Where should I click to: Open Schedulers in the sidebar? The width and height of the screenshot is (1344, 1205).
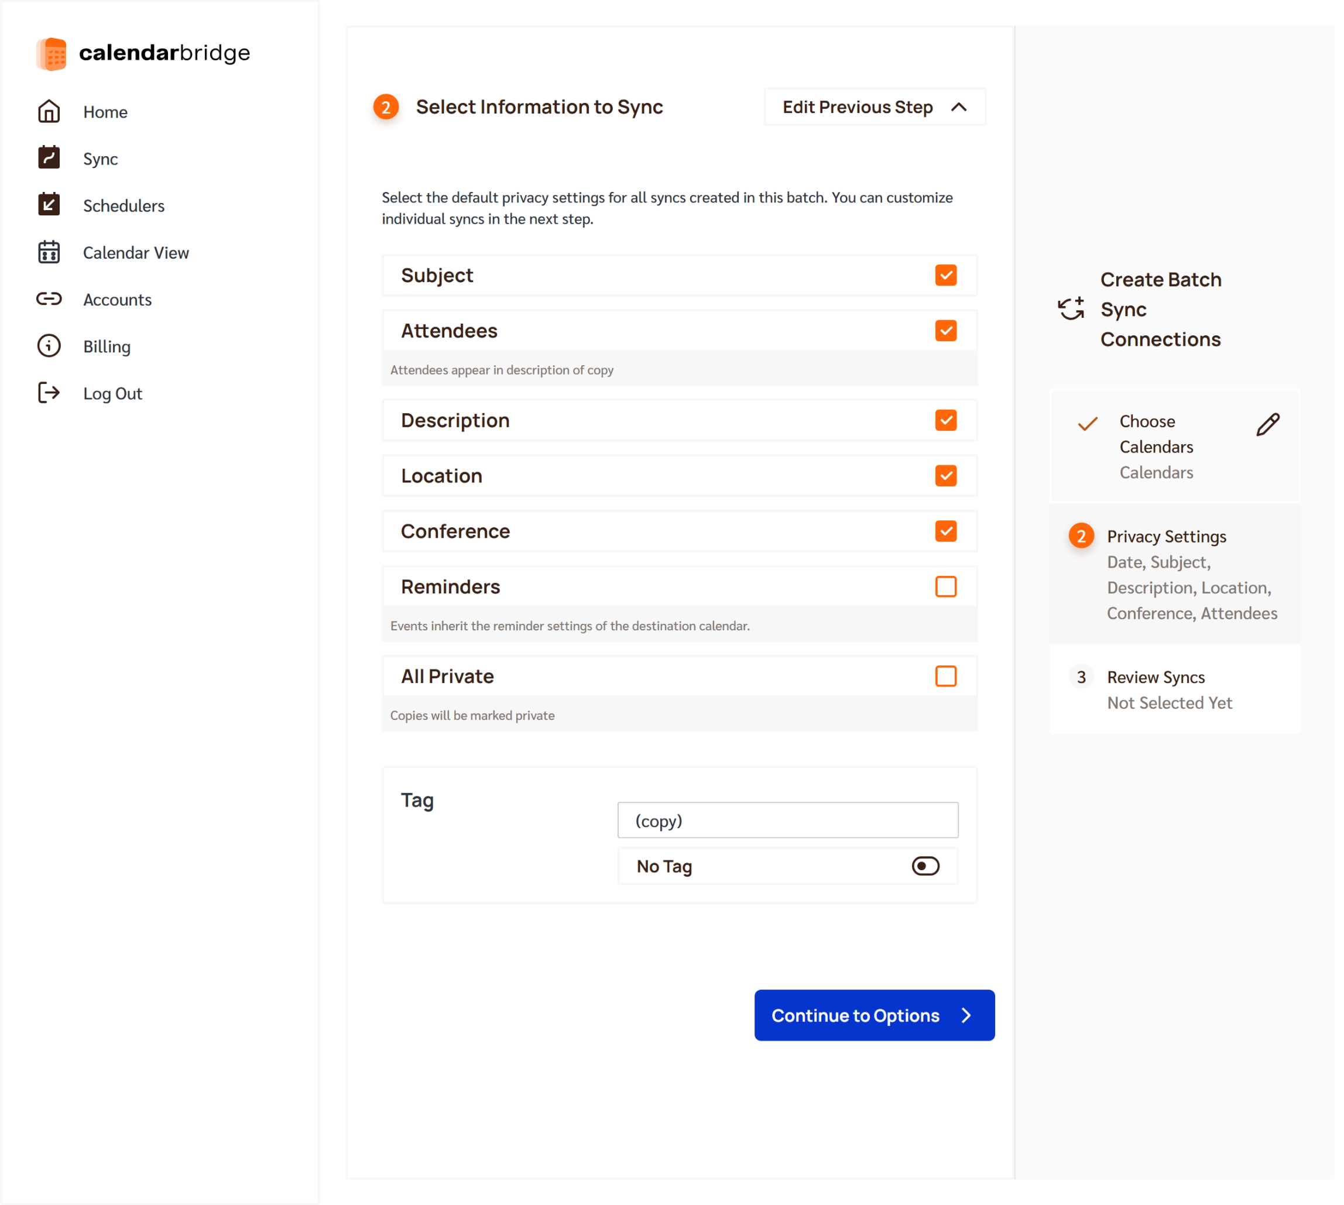(x=124, y=206)
